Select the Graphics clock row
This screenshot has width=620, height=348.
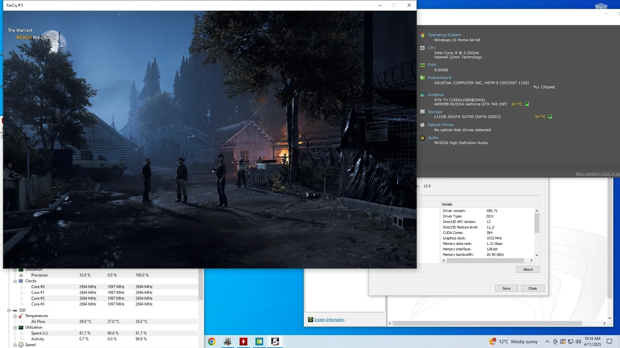tap(488, 238)
